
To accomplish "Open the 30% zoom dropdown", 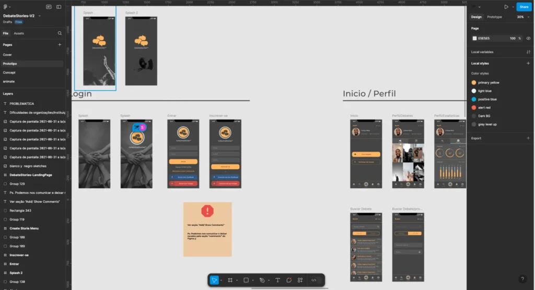I will point(522,17).
